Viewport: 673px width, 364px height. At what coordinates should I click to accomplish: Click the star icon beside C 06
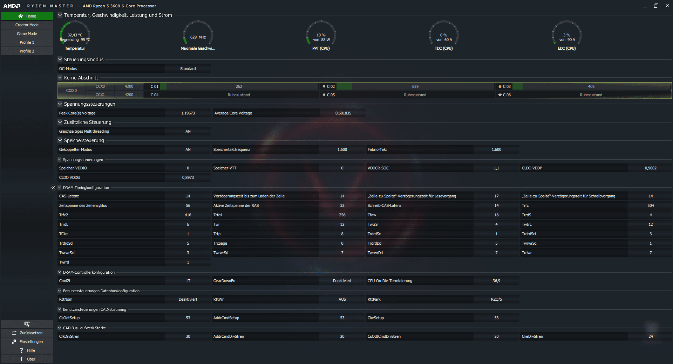500,95
